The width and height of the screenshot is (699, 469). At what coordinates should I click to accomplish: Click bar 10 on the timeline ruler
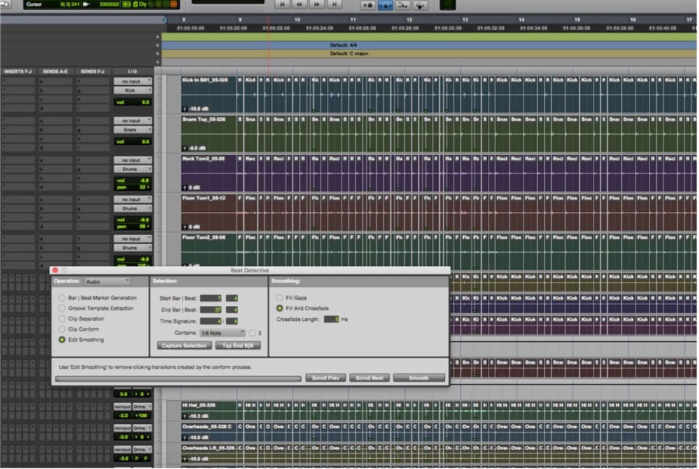pyautogui.click(x=297, y=20)
